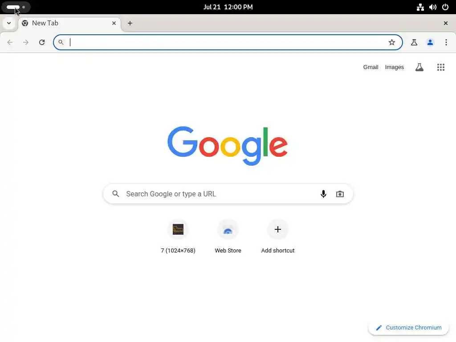Expand the tab search dropdown arrow
The width and height of the screenshot is (456, 342).
9,23
